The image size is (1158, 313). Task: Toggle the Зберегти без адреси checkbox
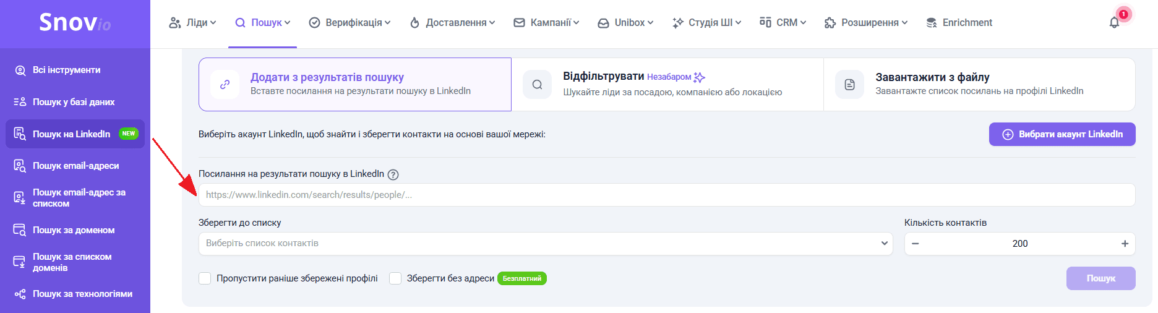395,278
